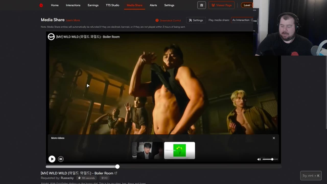
Task: Click the Try ctrl + K button
Action: pyautogui.click(x=311, y=176)
